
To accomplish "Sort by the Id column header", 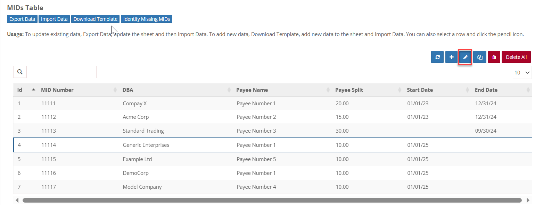I will click(20, 90).
